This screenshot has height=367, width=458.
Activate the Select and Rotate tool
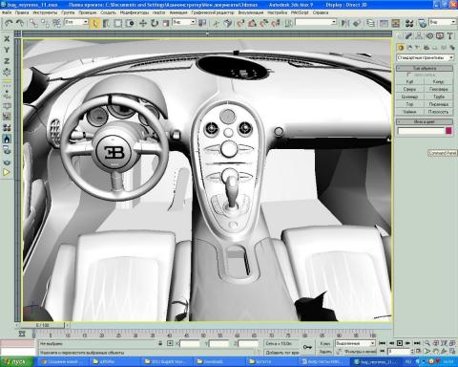[x=155, y=23]
